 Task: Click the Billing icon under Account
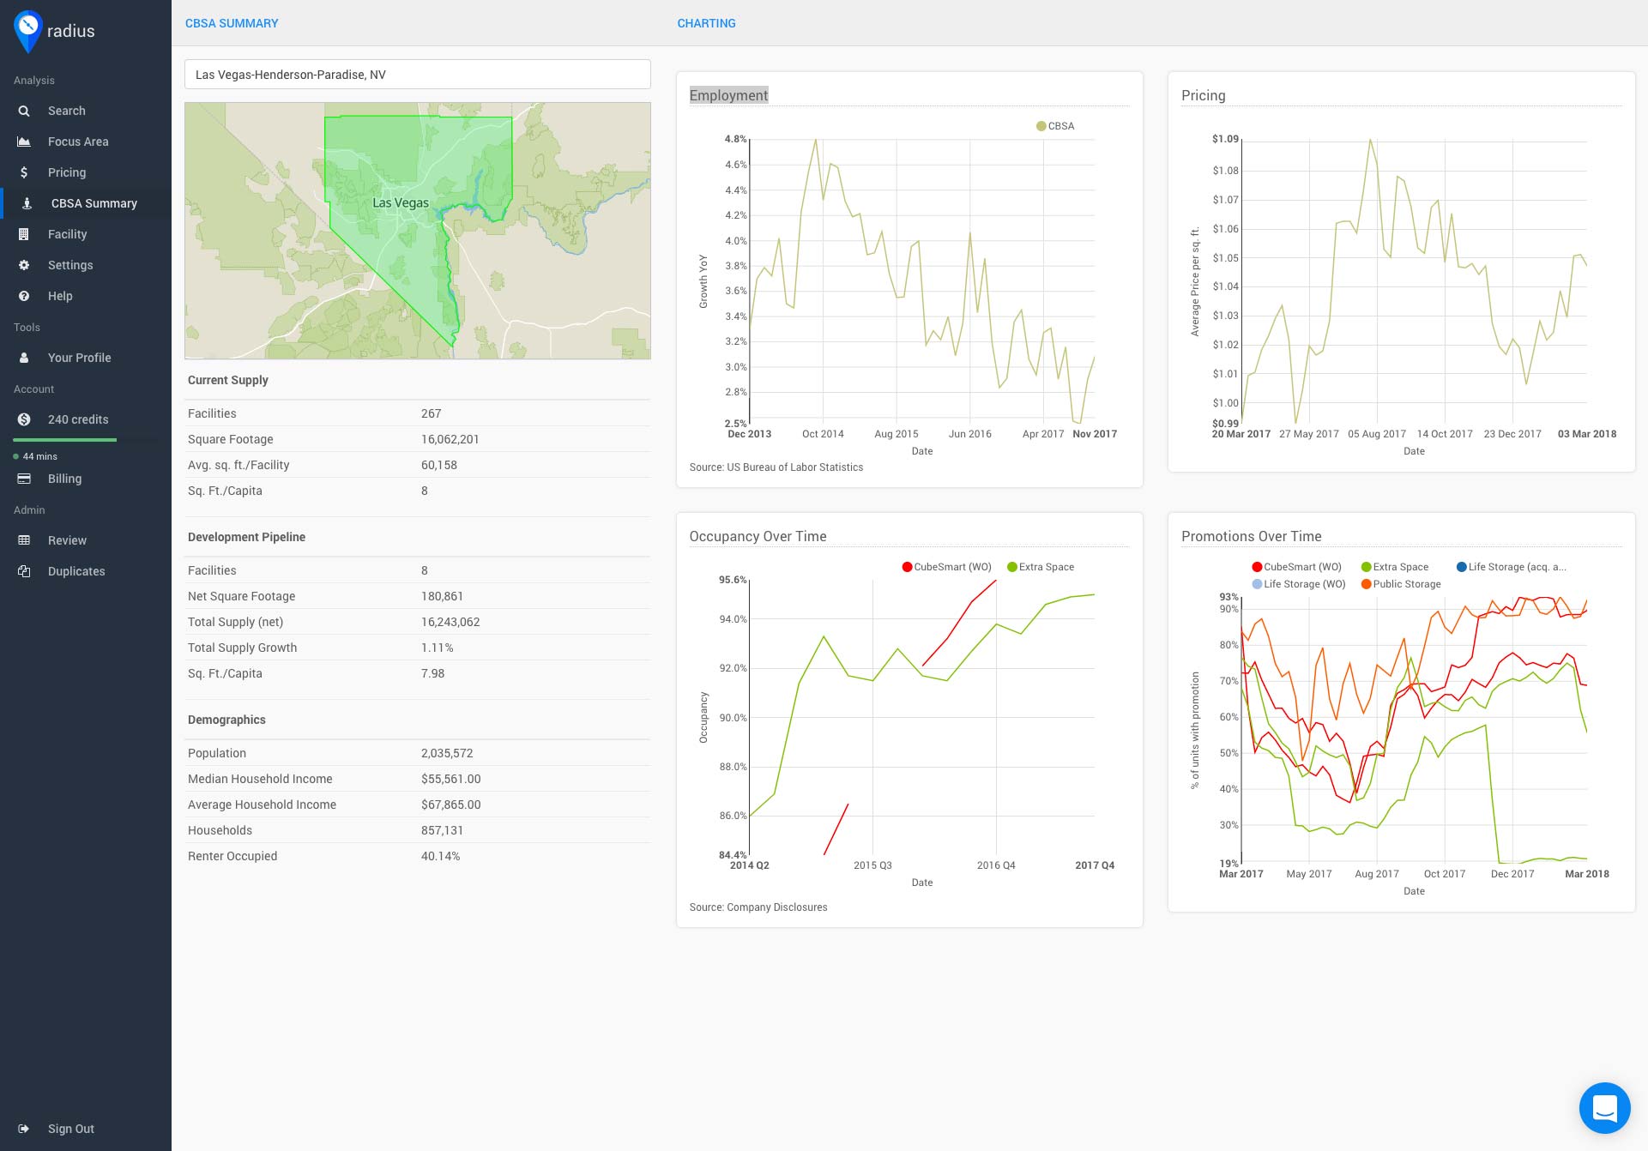pos(23,479)
